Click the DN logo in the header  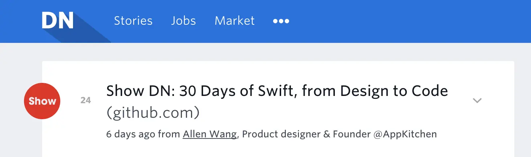click(57, 21)
